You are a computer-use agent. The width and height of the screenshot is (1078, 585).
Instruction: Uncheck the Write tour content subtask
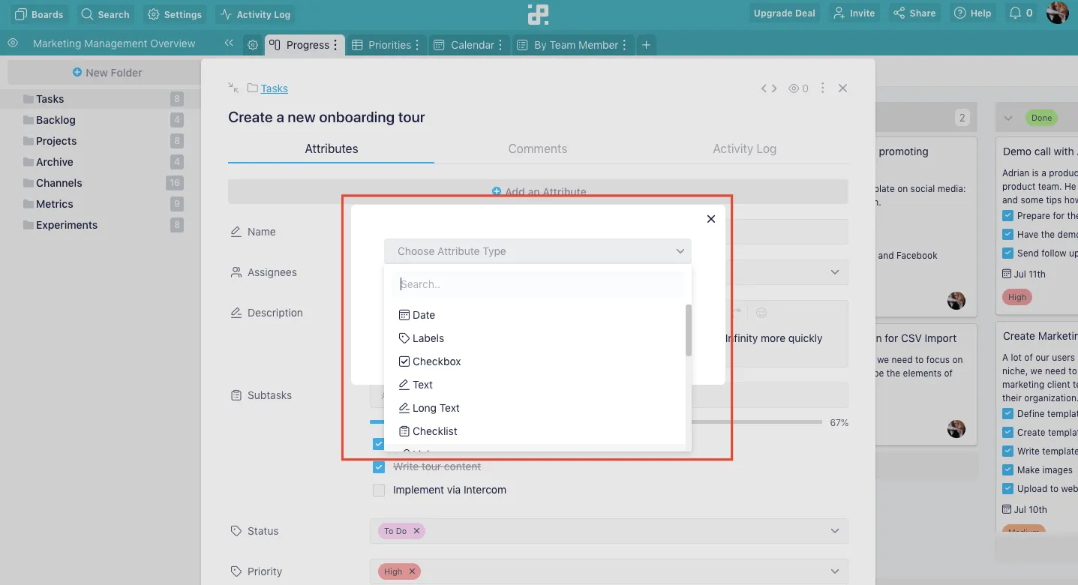coord(379,466)
